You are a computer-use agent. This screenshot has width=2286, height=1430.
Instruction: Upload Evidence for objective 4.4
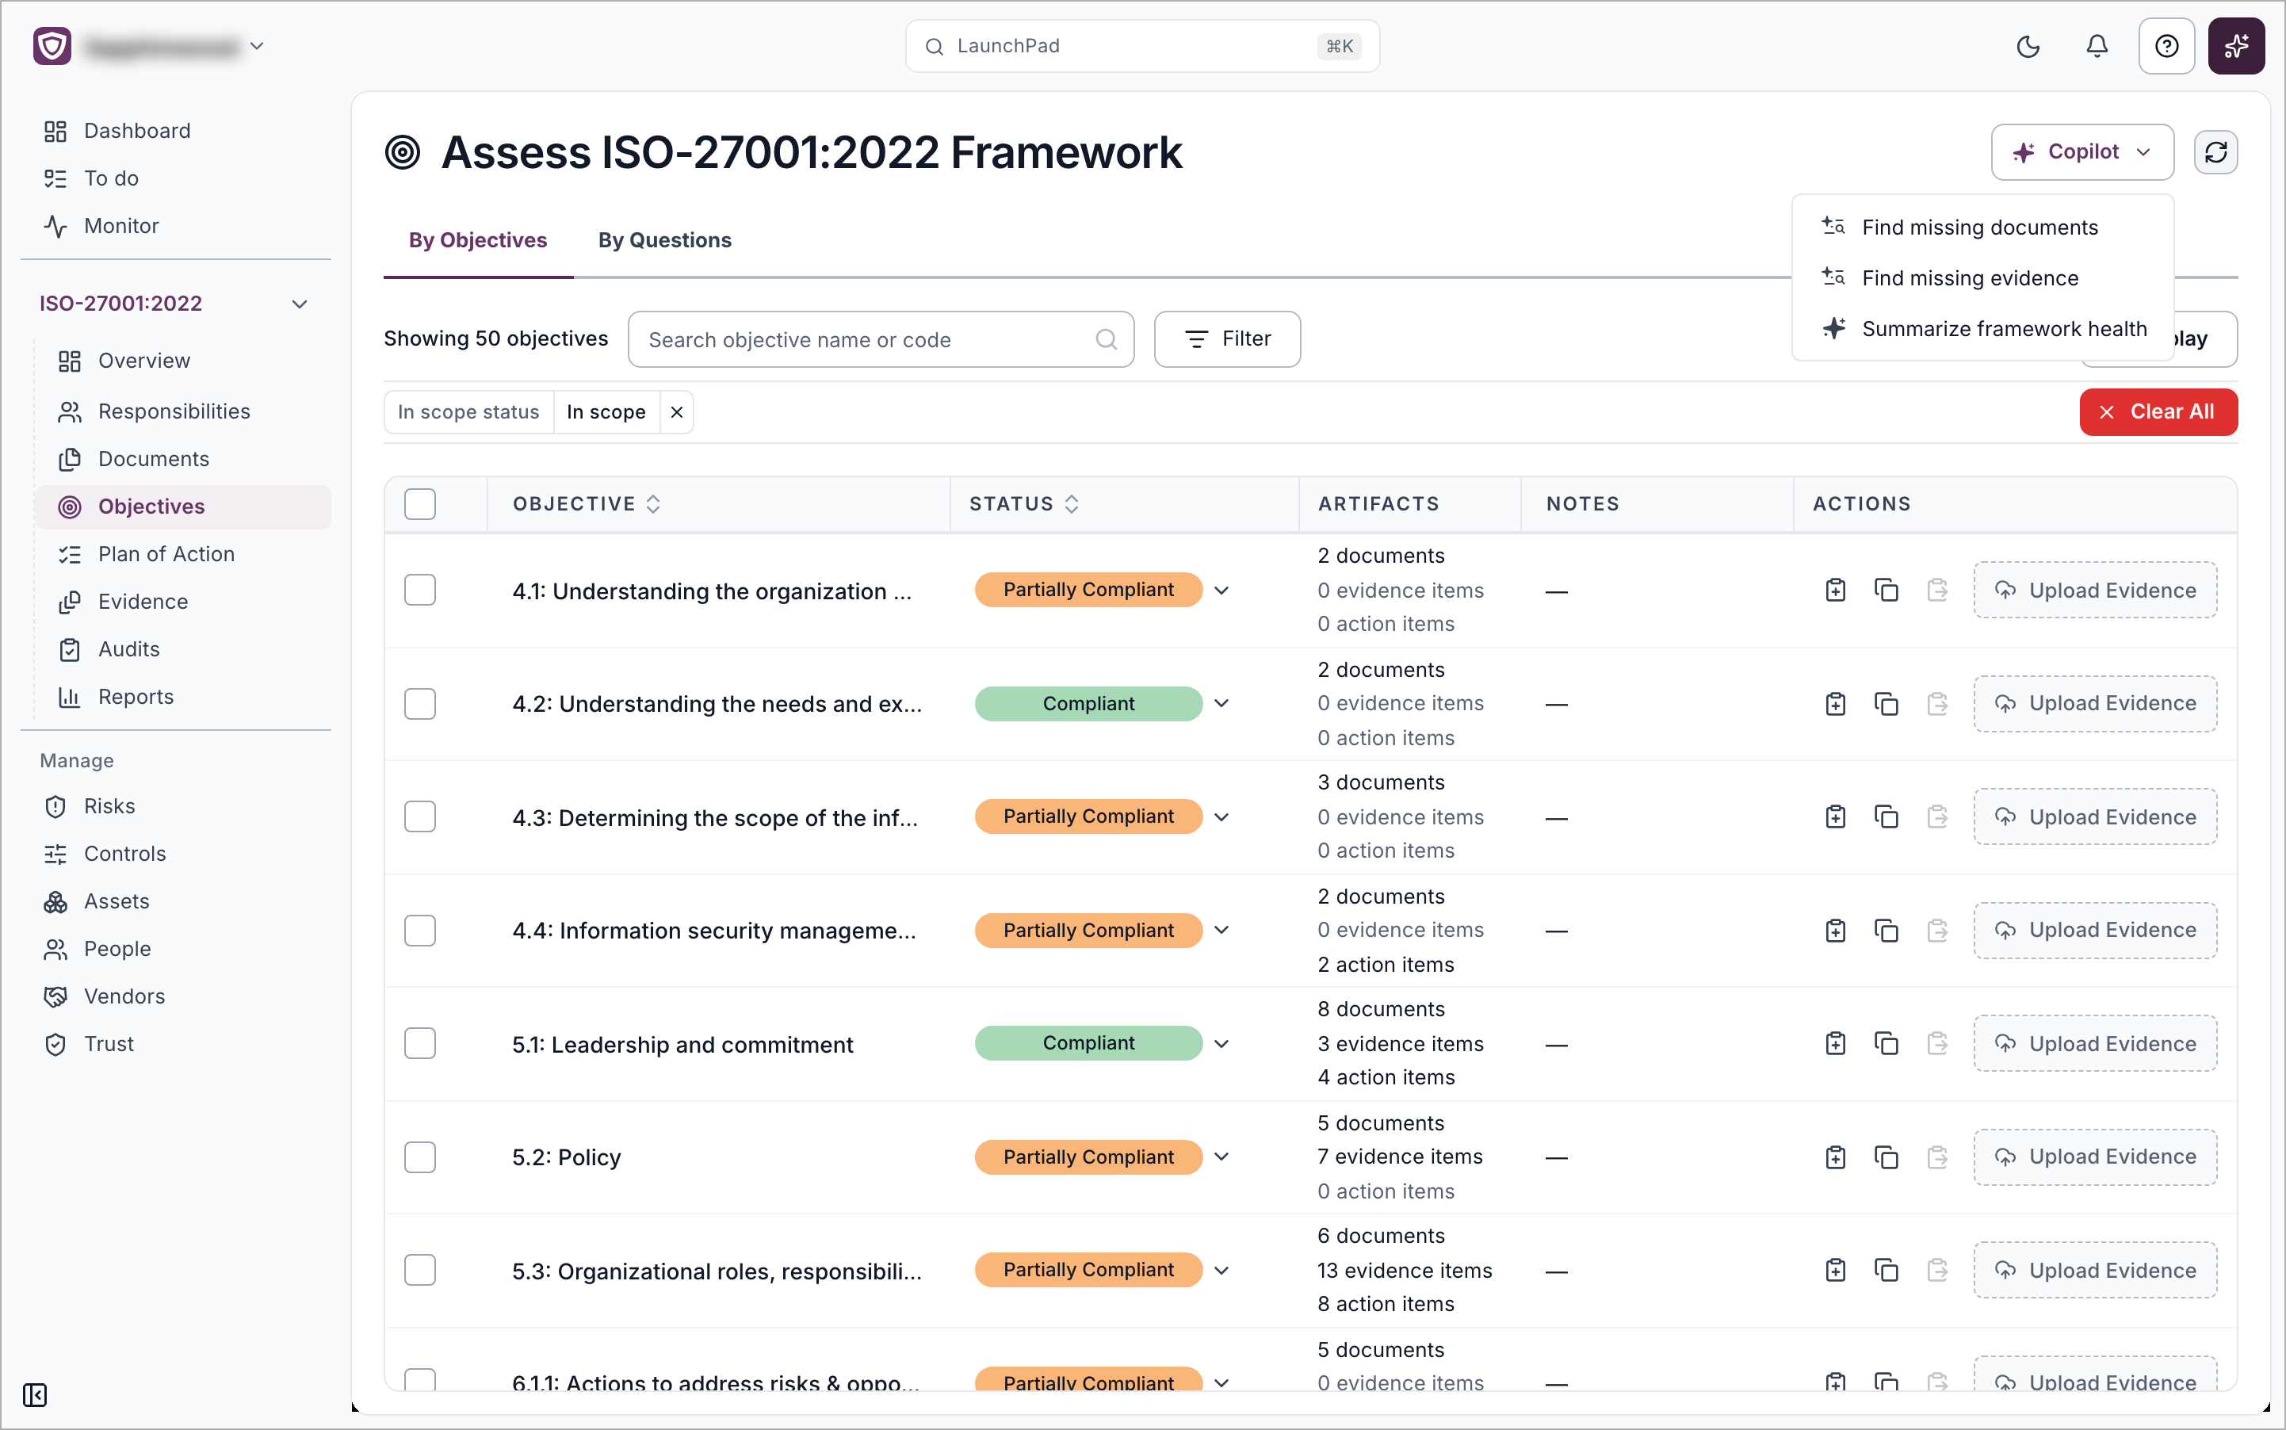[x=2094, y=931]
